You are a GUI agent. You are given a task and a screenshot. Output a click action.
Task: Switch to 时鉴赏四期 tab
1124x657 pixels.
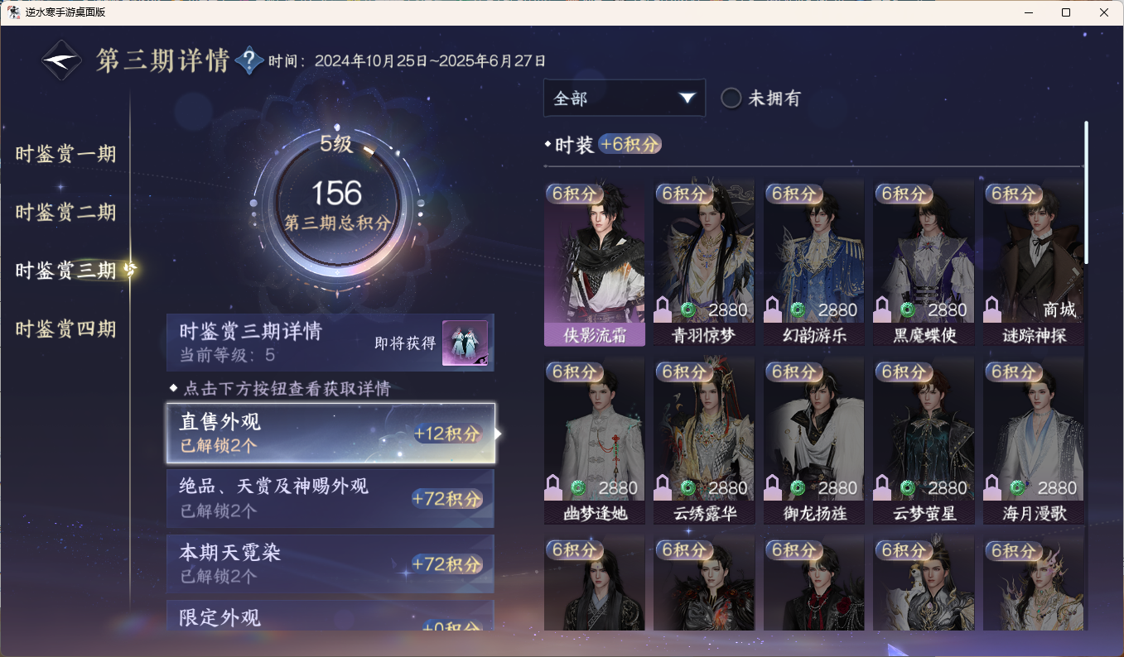point(65,328)
